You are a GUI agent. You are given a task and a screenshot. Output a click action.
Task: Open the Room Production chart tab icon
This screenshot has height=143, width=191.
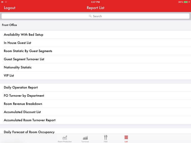(x=65, y=138)
